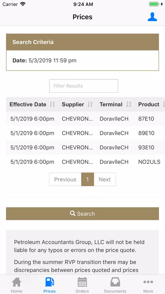Click the magnifier Search button
This screenshot has height=294, width=165.
82,213
